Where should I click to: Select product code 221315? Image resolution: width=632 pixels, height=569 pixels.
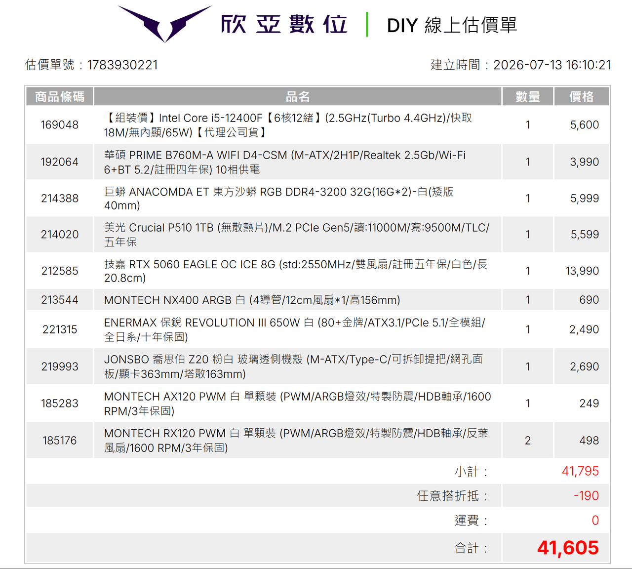click(60, 329)
